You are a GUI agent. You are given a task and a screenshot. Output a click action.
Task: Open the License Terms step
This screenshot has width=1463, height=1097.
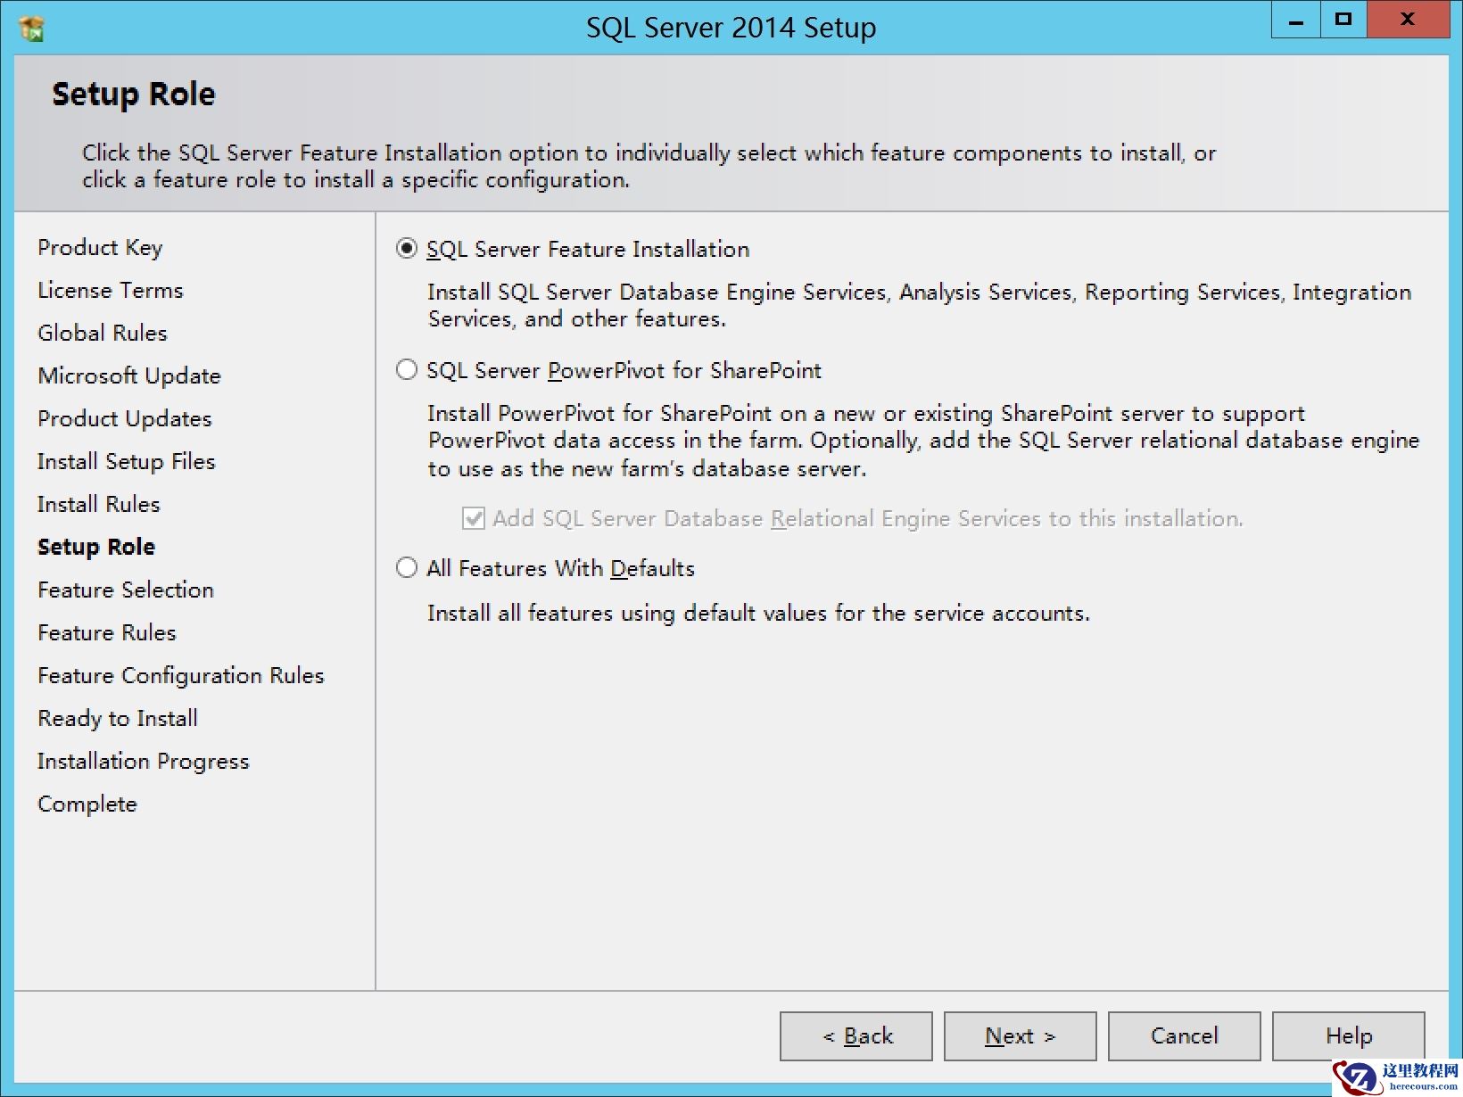pyautogui.click(x=110, y=290)
